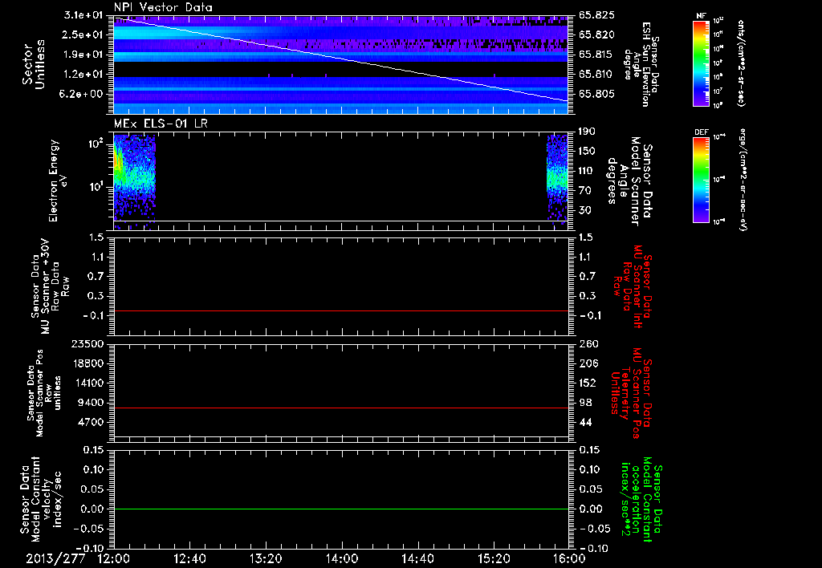822x568 pixels.
Task: Click the "23500" scanner position tick
Action: click(x=87, y=343)
